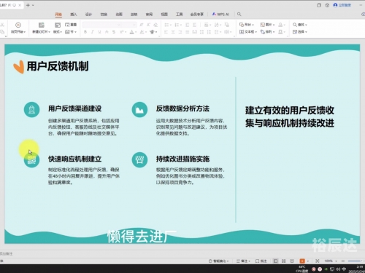
Task: Switch to slide sorter grid view
Action: (283, 261)
